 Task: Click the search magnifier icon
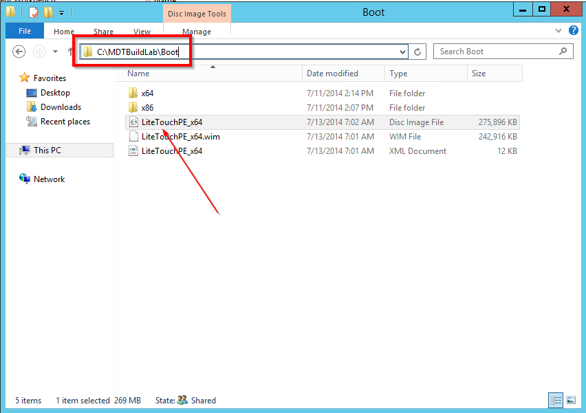(563, 51)
